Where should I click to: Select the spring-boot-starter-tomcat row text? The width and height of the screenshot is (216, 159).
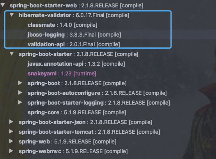click(x=89, y=132)
